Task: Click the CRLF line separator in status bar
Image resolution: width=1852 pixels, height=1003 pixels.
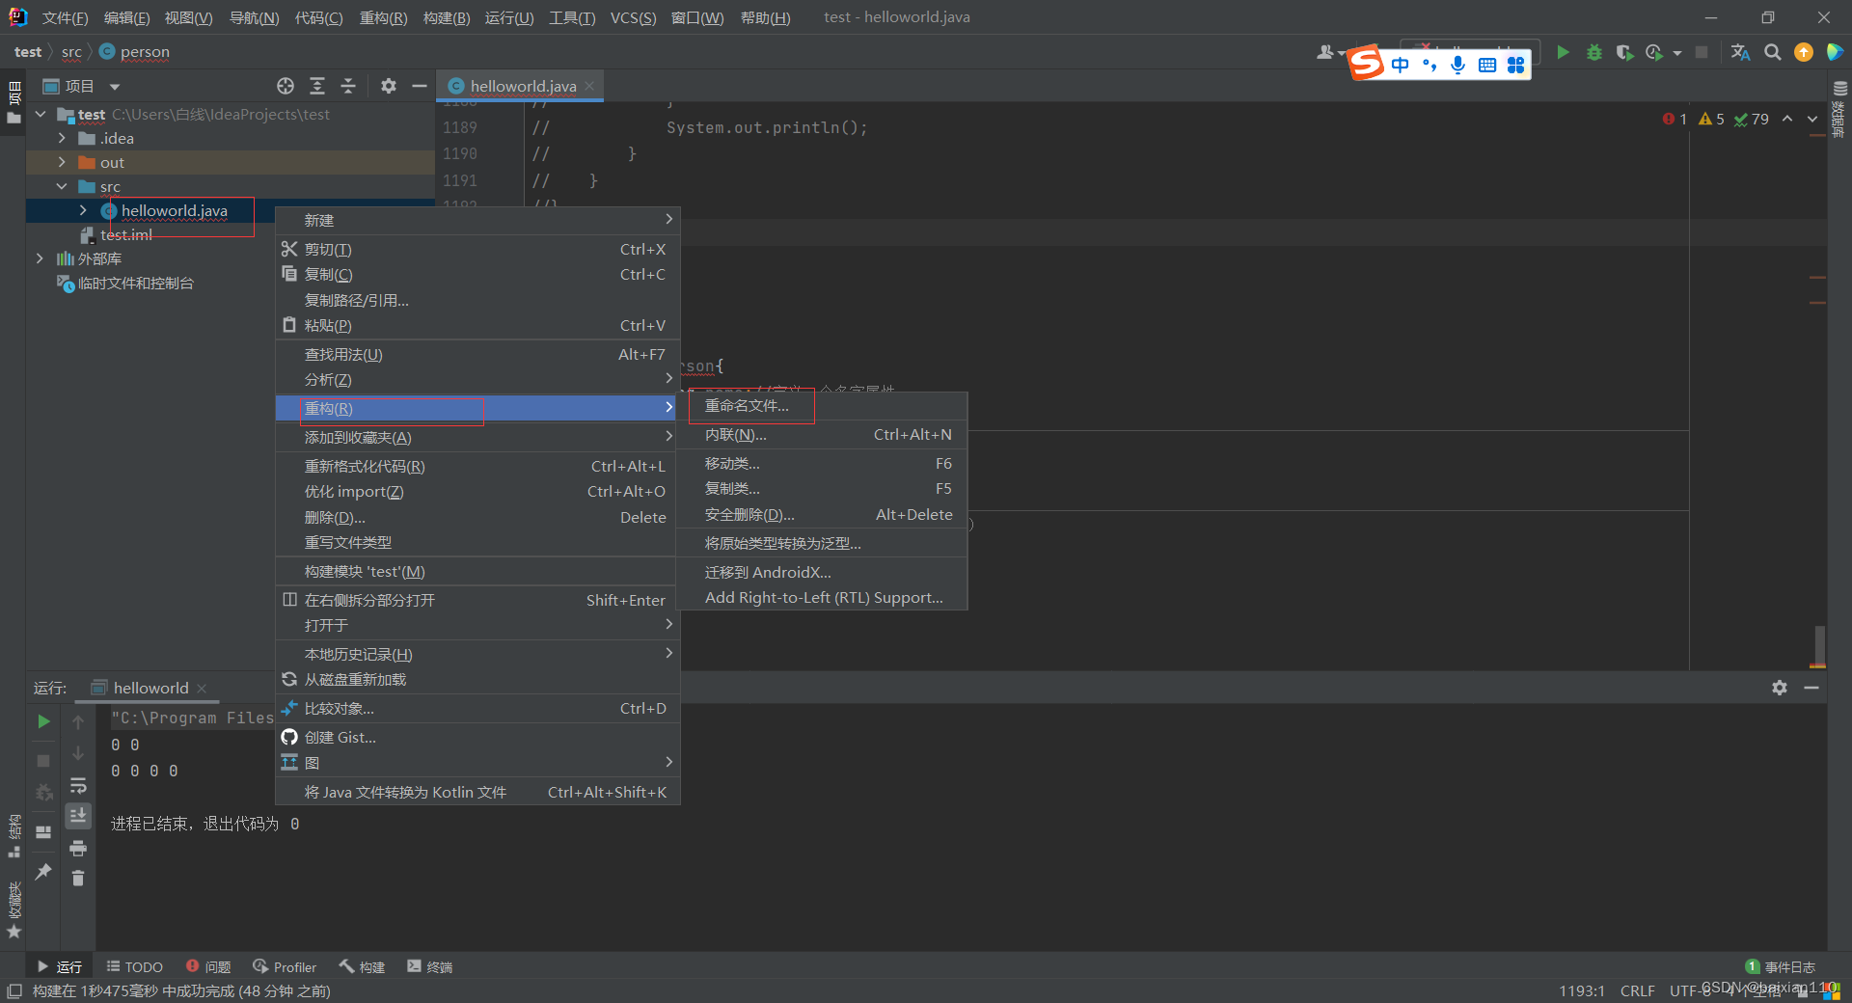Action: [x=1637, y=990]
